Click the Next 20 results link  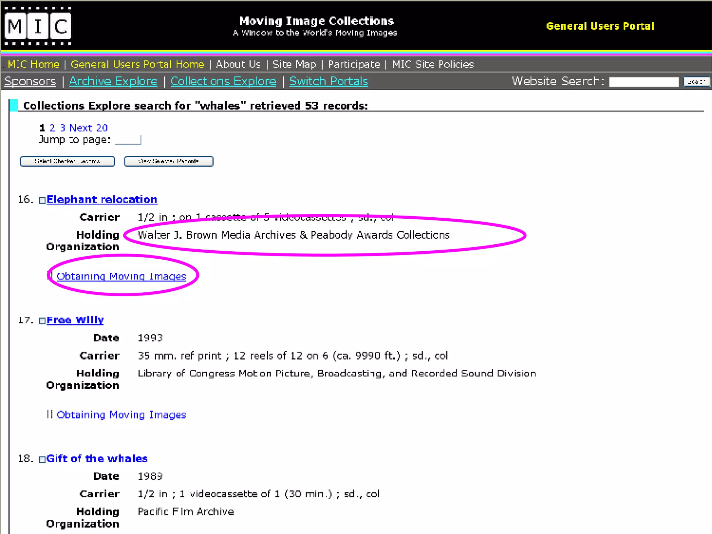[89, 128]
